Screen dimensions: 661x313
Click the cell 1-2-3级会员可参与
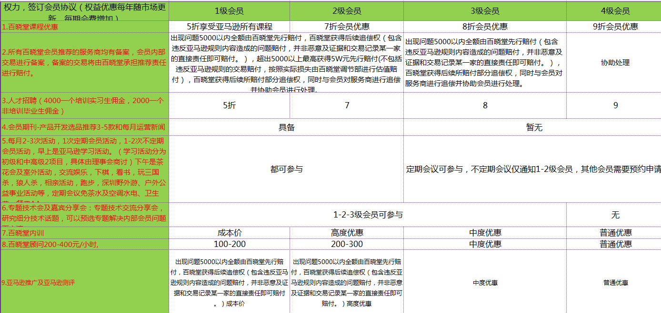[x=368, y=215]
